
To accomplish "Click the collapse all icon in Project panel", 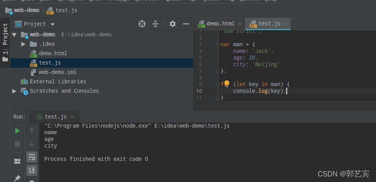I will click(155, 24).
